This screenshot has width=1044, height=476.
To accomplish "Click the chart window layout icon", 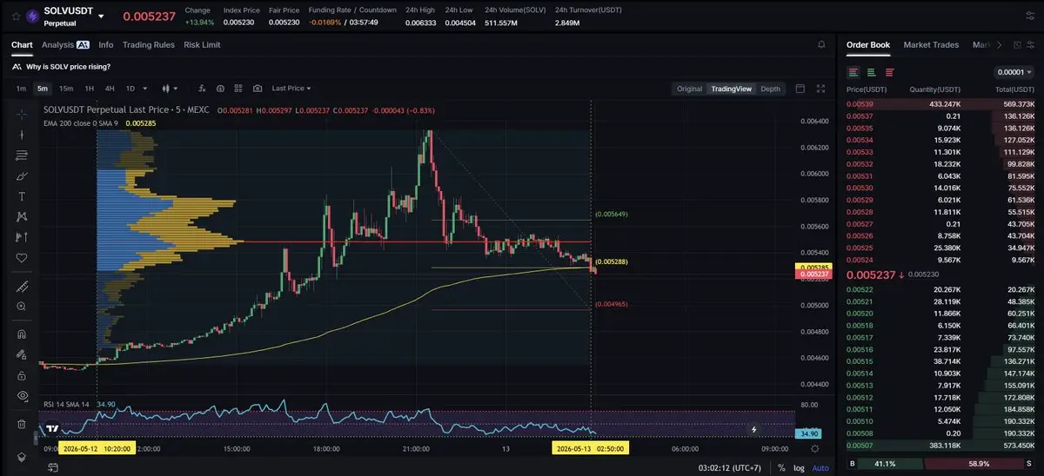I will 801,89.
